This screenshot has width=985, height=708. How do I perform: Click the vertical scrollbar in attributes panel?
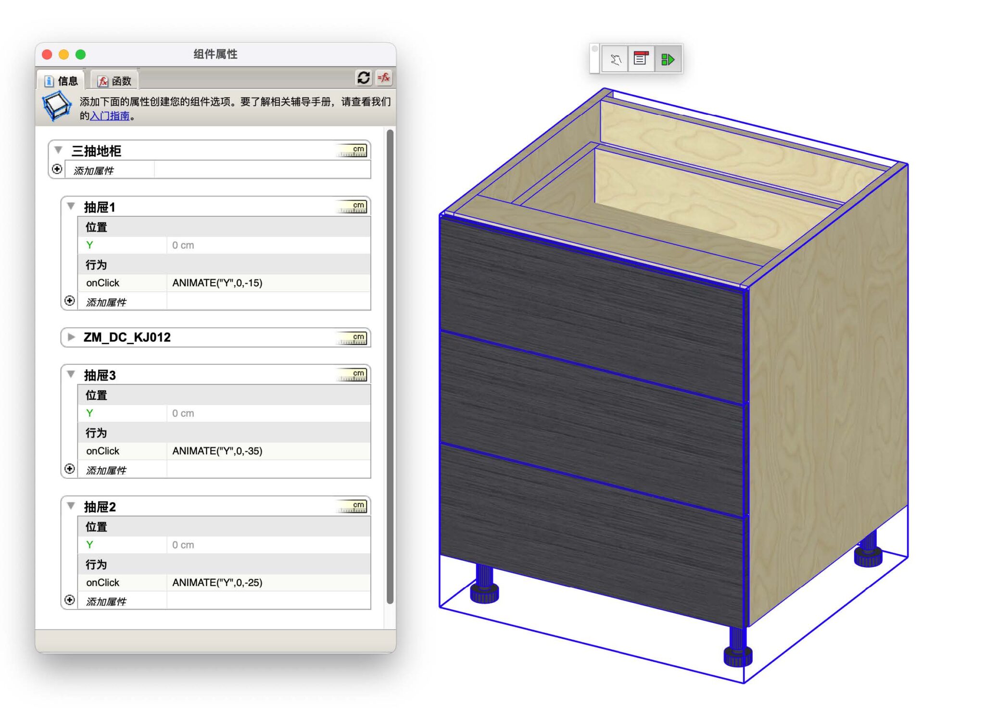[390, 365]
